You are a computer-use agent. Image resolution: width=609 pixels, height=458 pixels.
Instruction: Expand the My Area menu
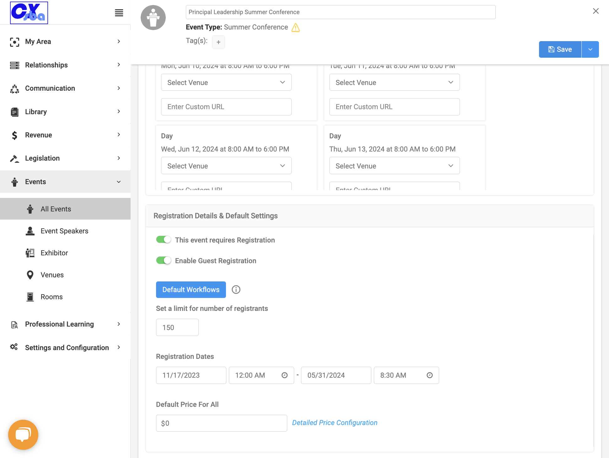tap(65, 41)
